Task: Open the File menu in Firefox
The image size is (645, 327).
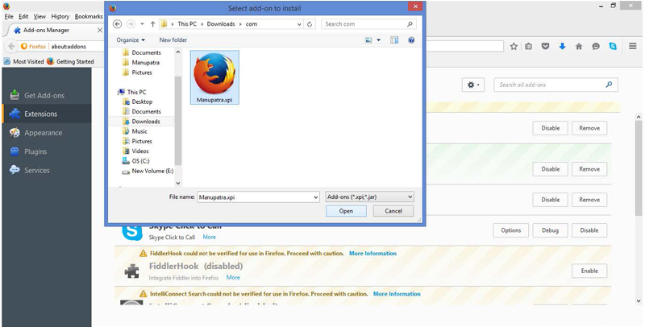Action: [9, 16]
